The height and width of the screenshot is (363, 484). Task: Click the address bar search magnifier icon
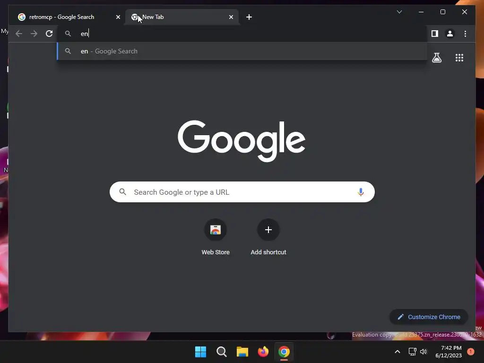68,34
